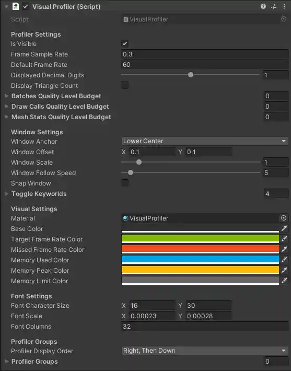Image resolution: width=291 pixels, height=371 pixels.
Task: Click the Base Color eyedropper
Action: (284, 228)
